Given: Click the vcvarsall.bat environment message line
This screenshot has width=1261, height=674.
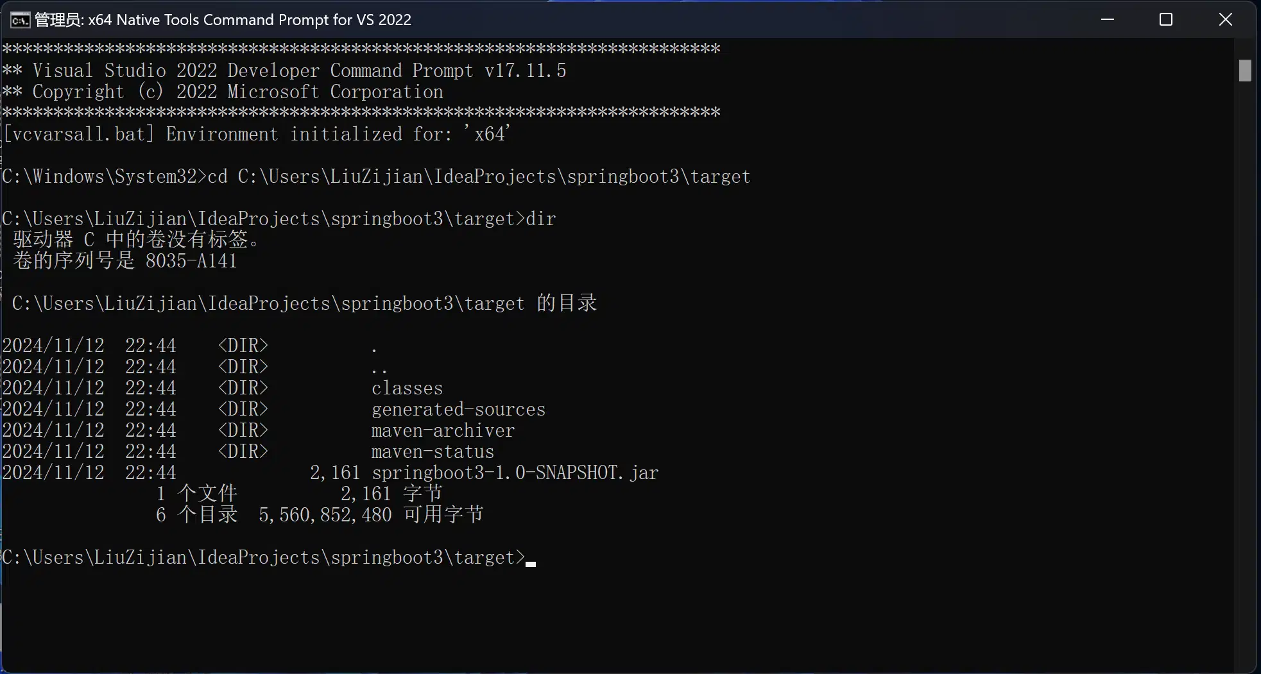Looking at the screenshot, I should click(255, 134).
